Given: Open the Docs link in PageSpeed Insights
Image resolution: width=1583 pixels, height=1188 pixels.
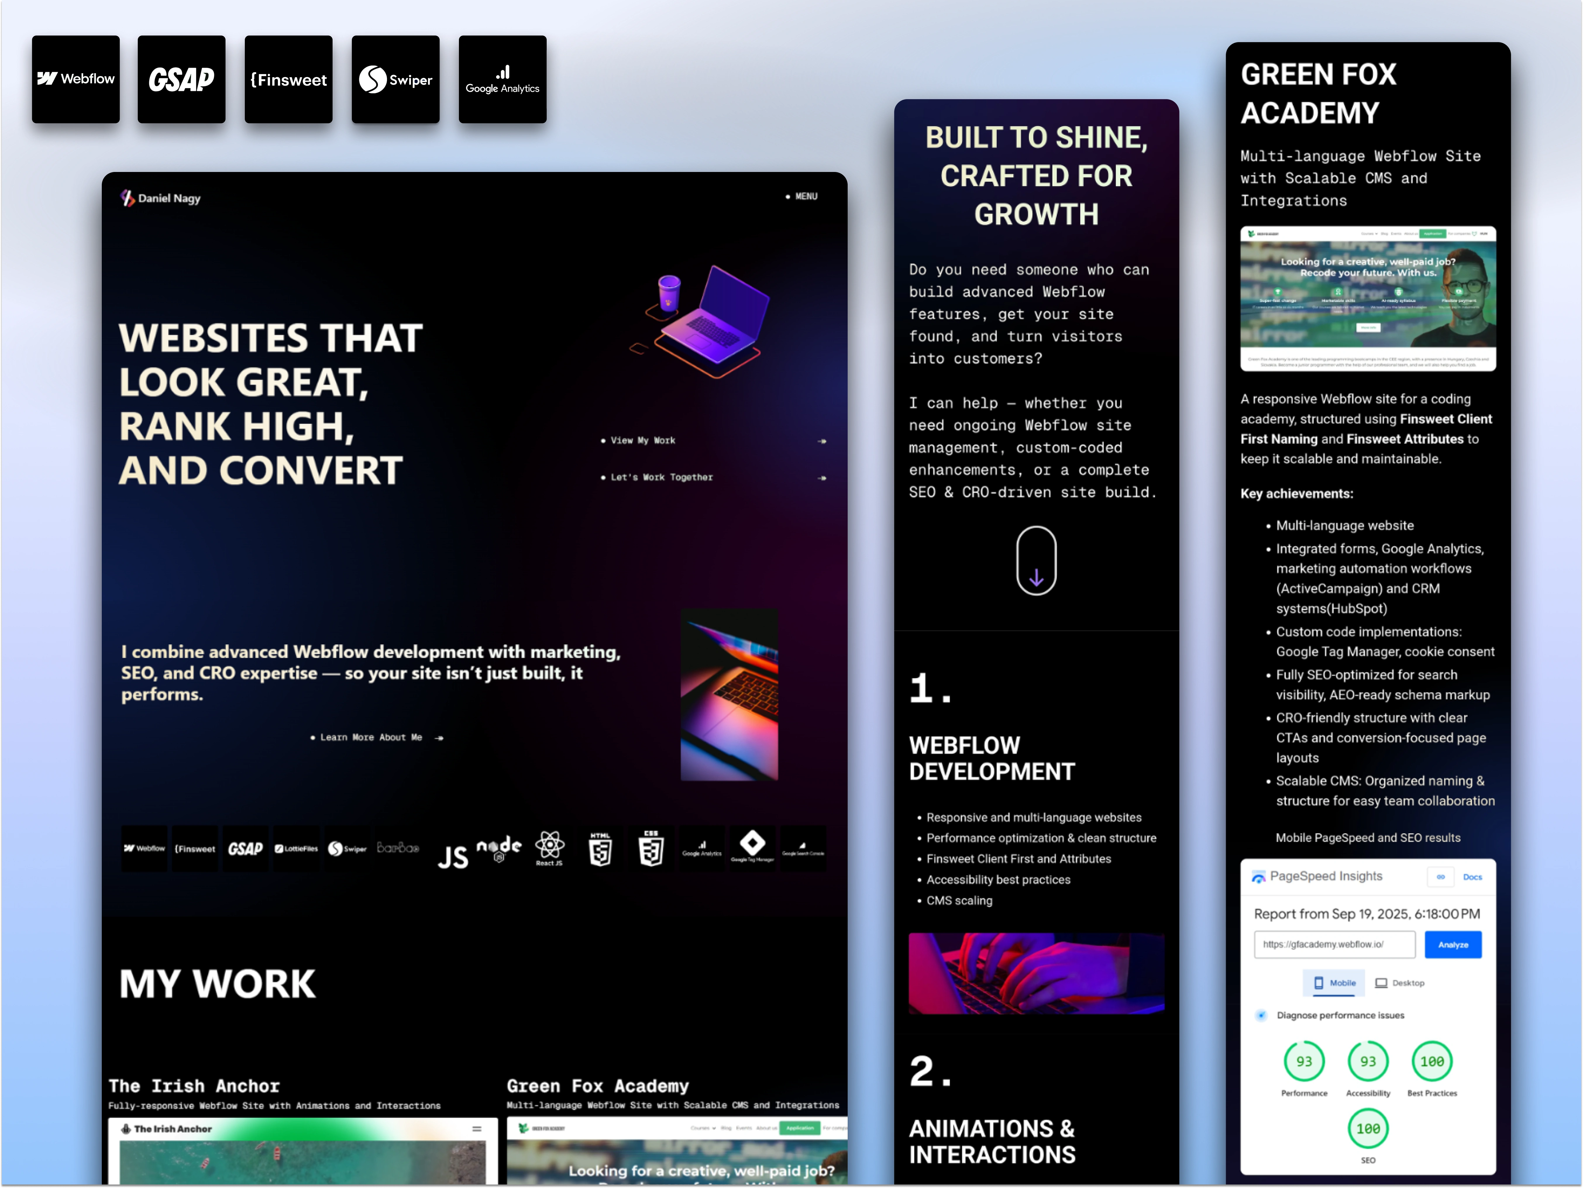Looking at the screenshot, I should [1472, 877].
